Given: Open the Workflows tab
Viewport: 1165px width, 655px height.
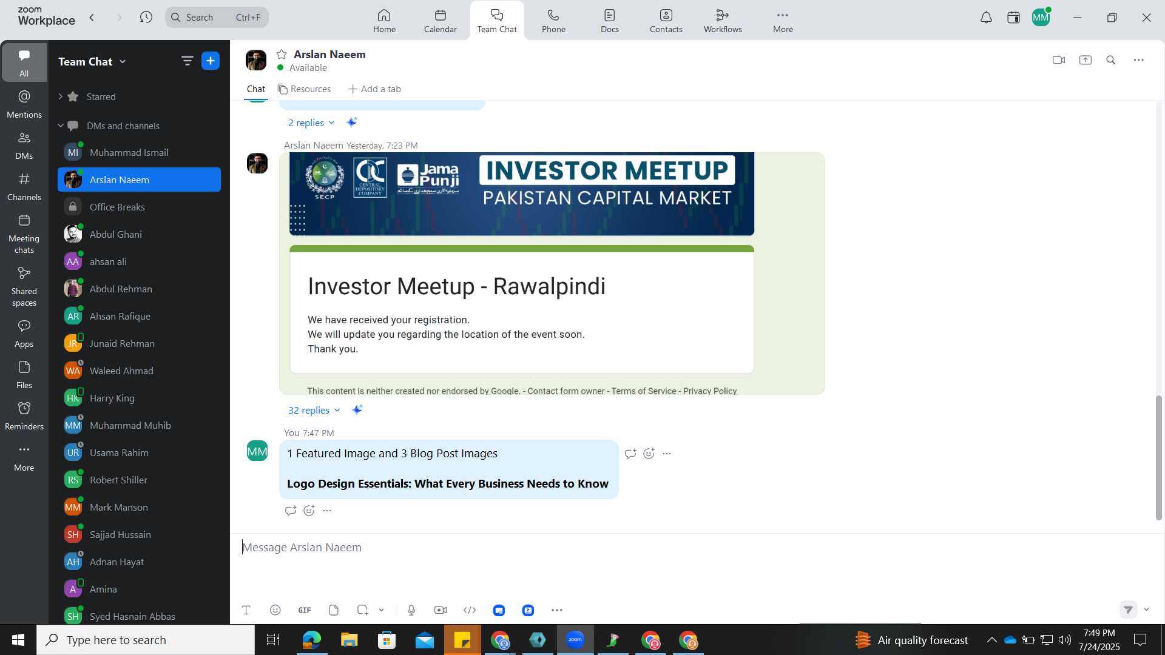Looking at the screenshot, I should 723,21.
